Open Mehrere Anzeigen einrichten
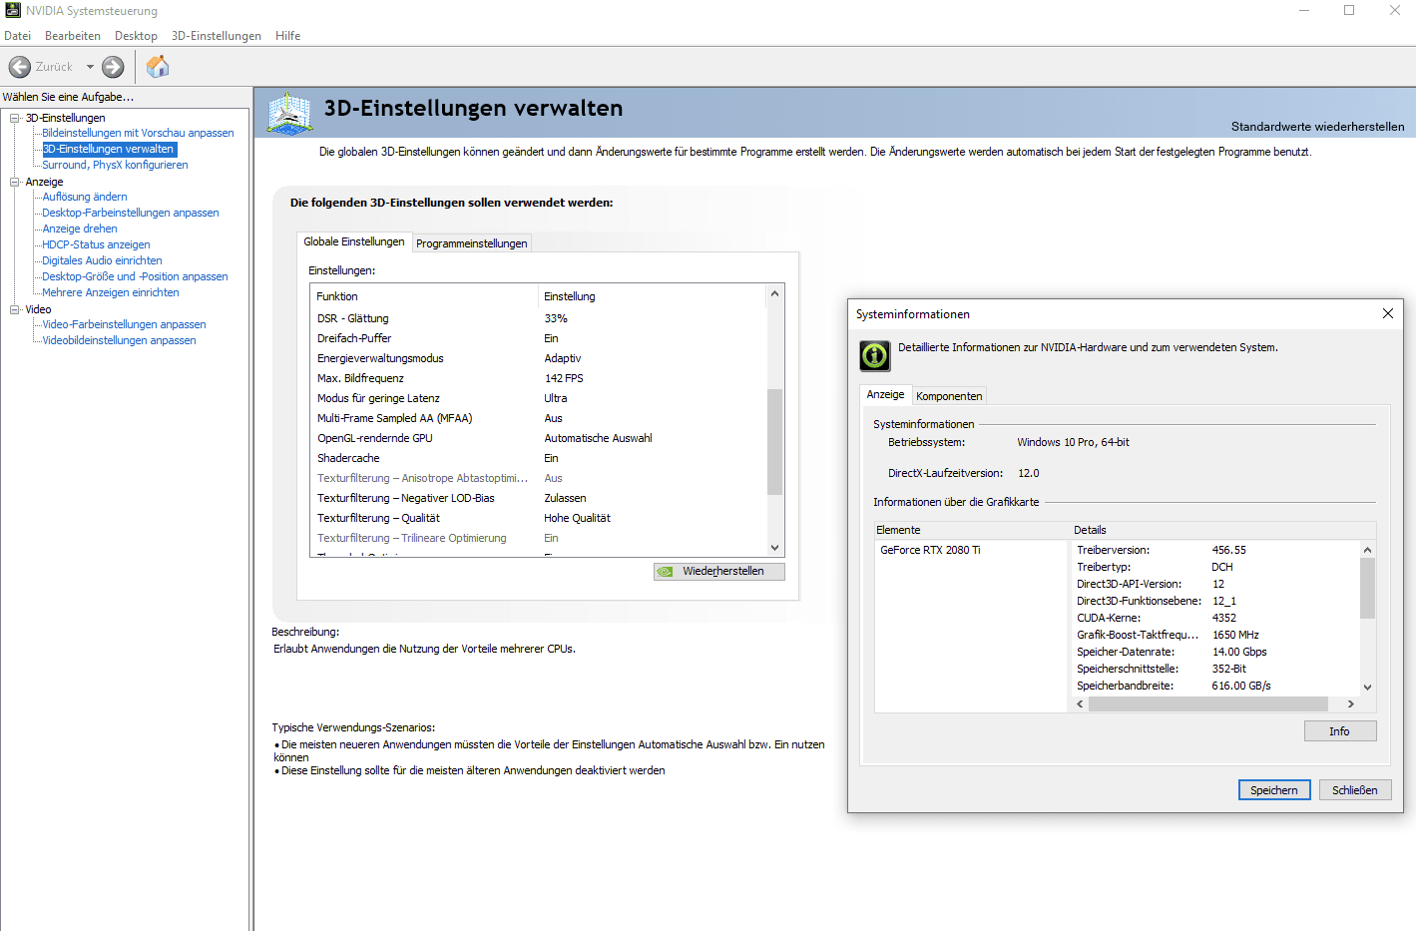Viewport: 1416px width, 931px height. tap(111, 292)
